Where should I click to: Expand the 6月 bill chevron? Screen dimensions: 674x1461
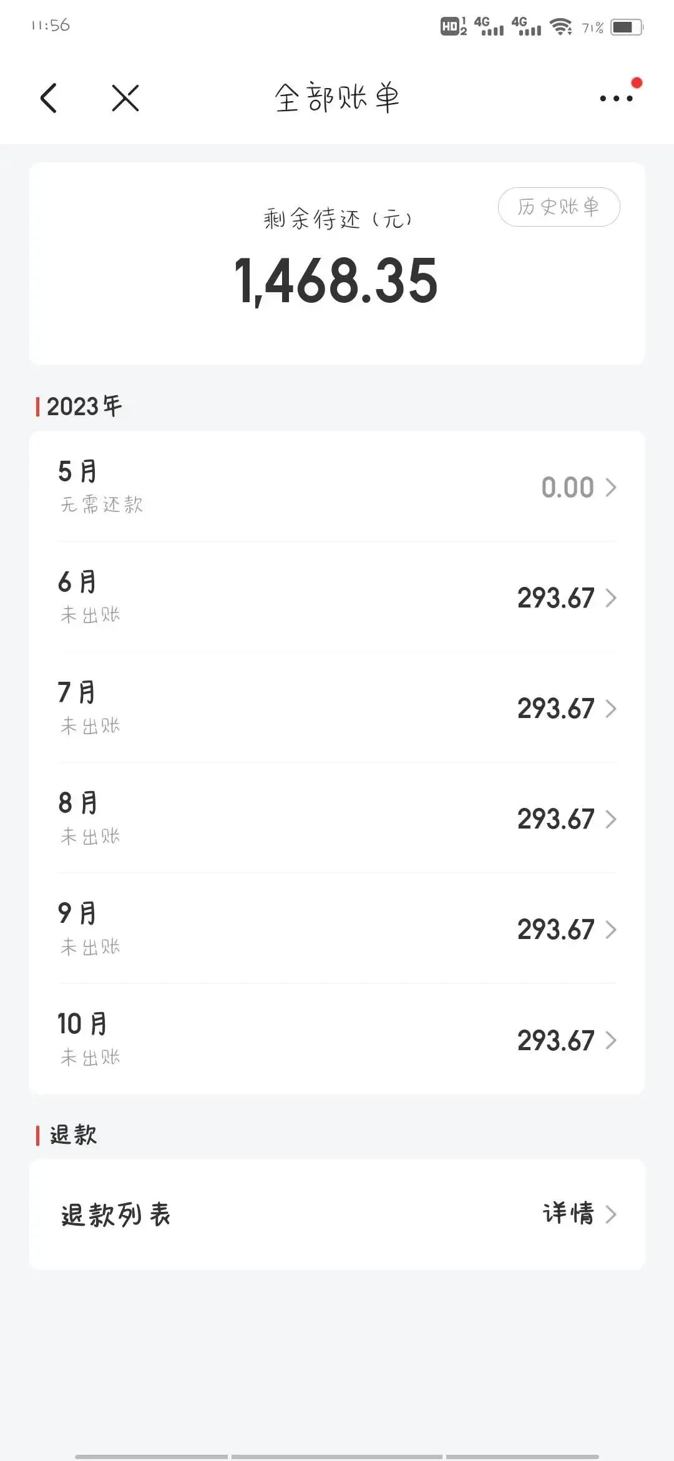(611, 598)
